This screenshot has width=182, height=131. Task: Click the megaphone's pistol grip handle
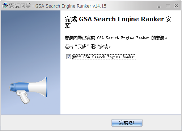(x=23, y=97)
